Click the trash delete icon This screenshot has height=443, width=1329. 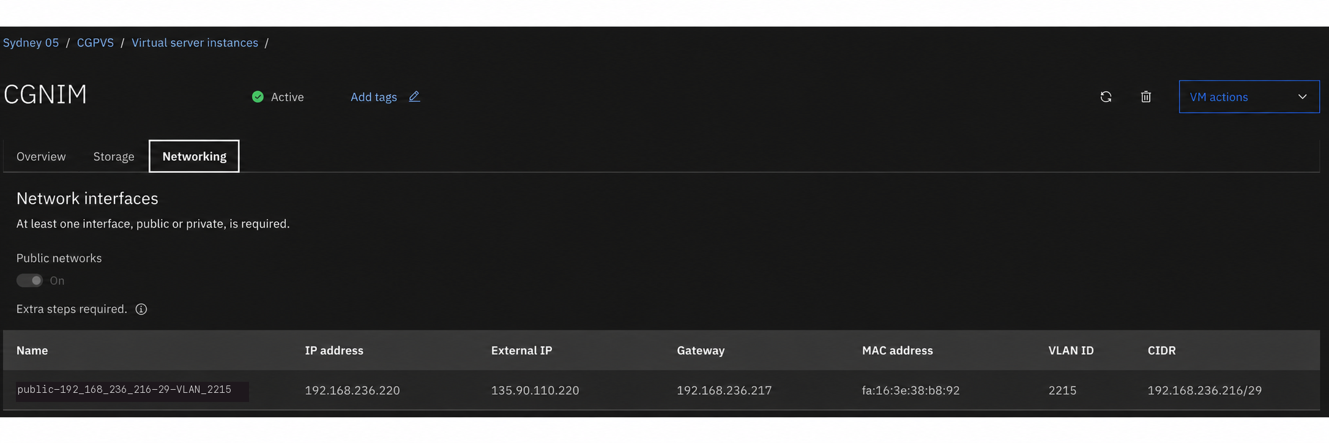[x=1146, y=97]
